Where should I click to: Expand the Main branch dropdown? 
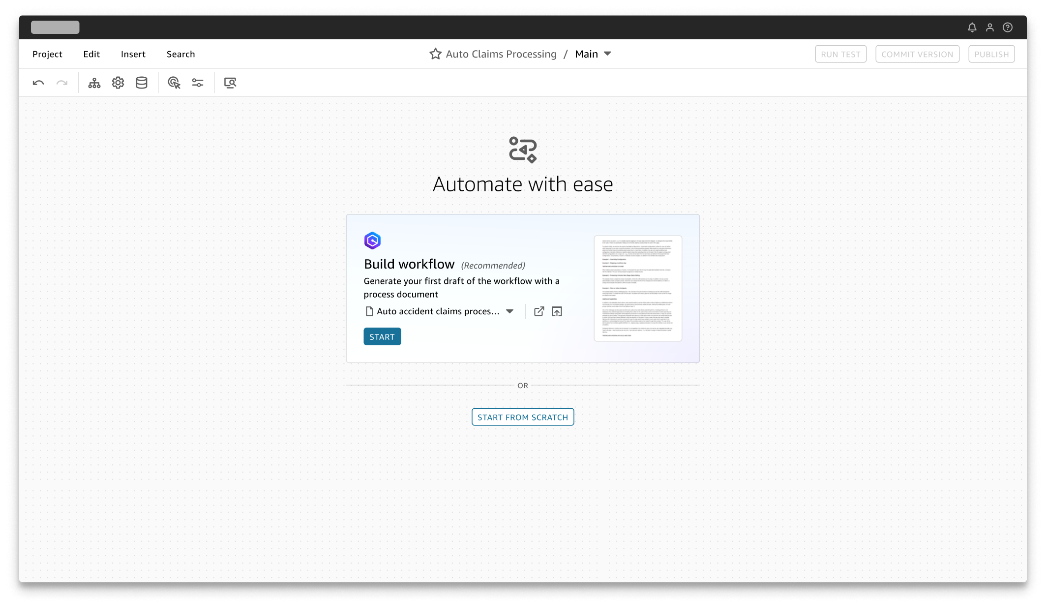(607, 54)
